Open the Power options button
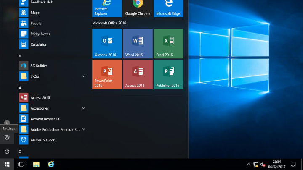 pyautogui.click(x=7, y=151)
